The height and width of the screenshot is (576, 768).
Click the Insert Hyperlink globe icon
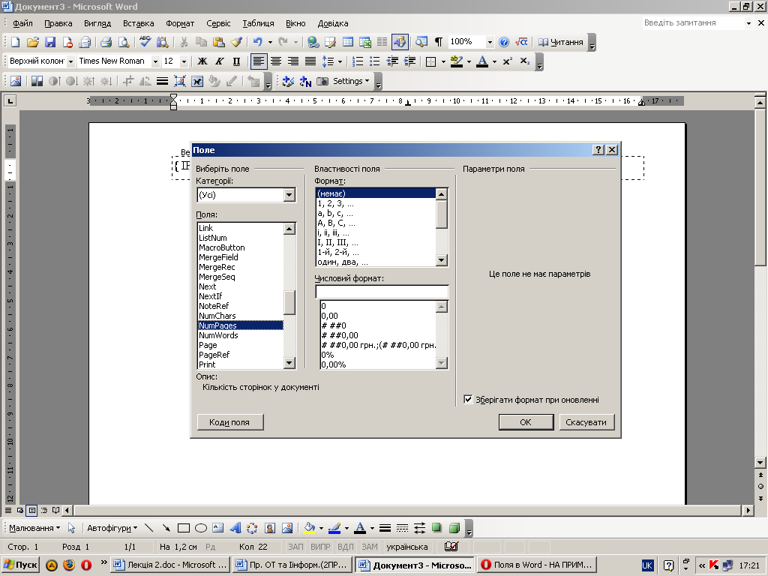point(313,42)
